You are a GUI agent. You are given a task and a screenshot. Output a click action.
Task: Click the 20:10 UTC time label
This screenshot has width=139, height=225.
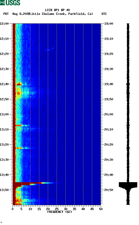click(109, 130)
